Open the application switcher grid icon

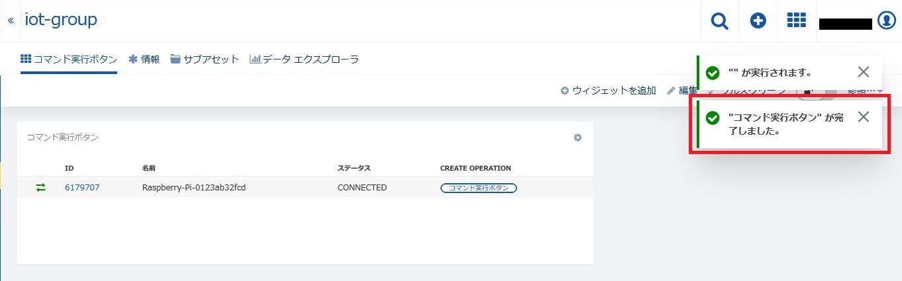(x=796, y=21)
